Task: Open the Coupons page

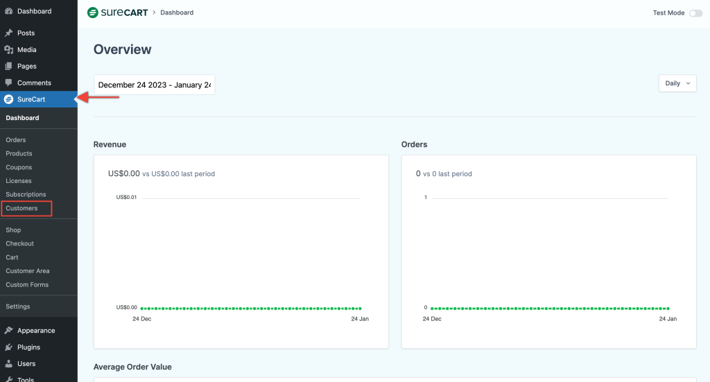Action: (x=19, y=167)
